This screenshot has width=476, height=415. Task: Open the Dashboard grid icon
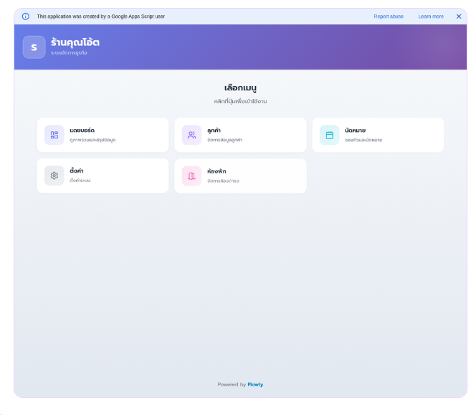click(54, 135)
